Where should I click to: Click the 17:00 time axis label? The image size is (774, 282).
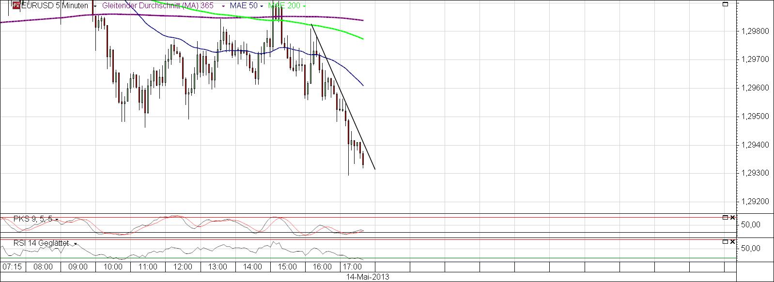pos(352,267)
